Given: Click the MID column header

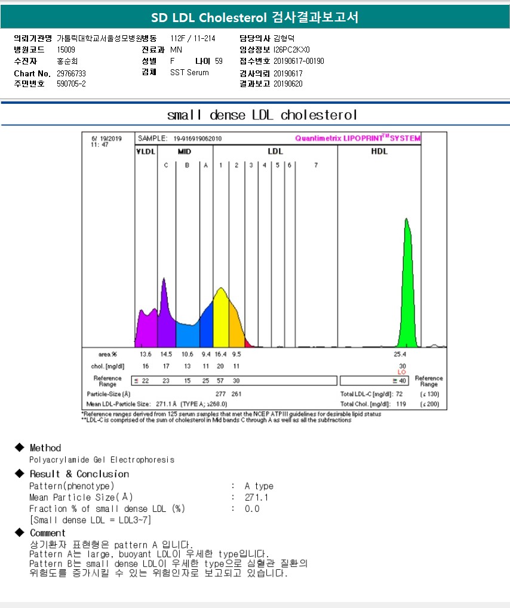Looking at the screenshot, I should [185, 152].
